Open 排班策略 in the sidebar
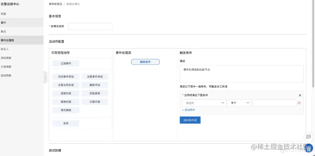The height and width of the screenshot is (156, 315). [22, 76]
